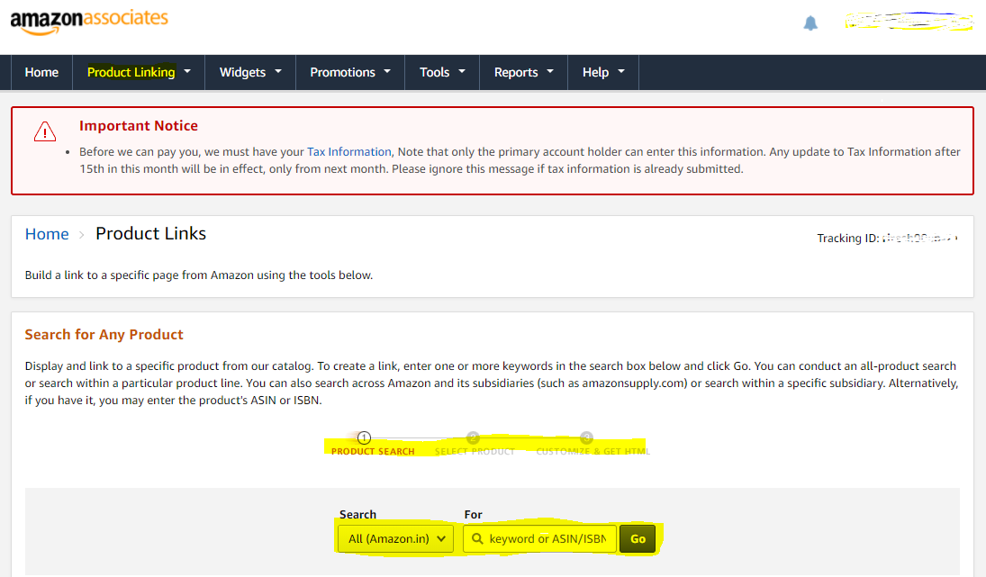Click the account name in the header
The image size is (986, 577).
(x=909, y=22)
